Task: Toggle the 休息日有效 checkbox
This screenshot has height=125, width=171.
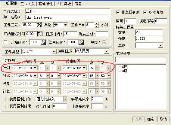Action: (118, 12)
